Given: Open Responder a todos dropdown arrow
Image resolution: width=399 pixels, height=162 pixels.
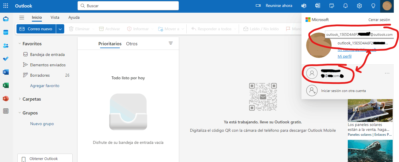Looking at the screenshot, I should [235, 29].
